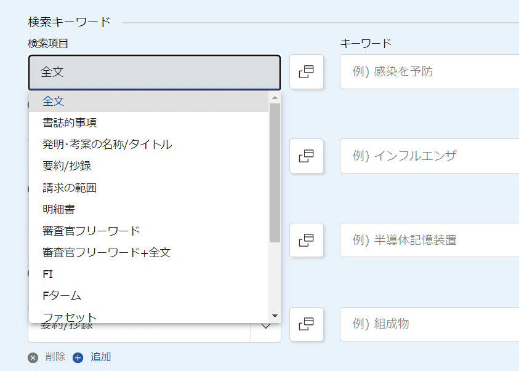Click the 検索項目 combo box showing 全文
Screen dimensions: 519x371
coord(154,72)
